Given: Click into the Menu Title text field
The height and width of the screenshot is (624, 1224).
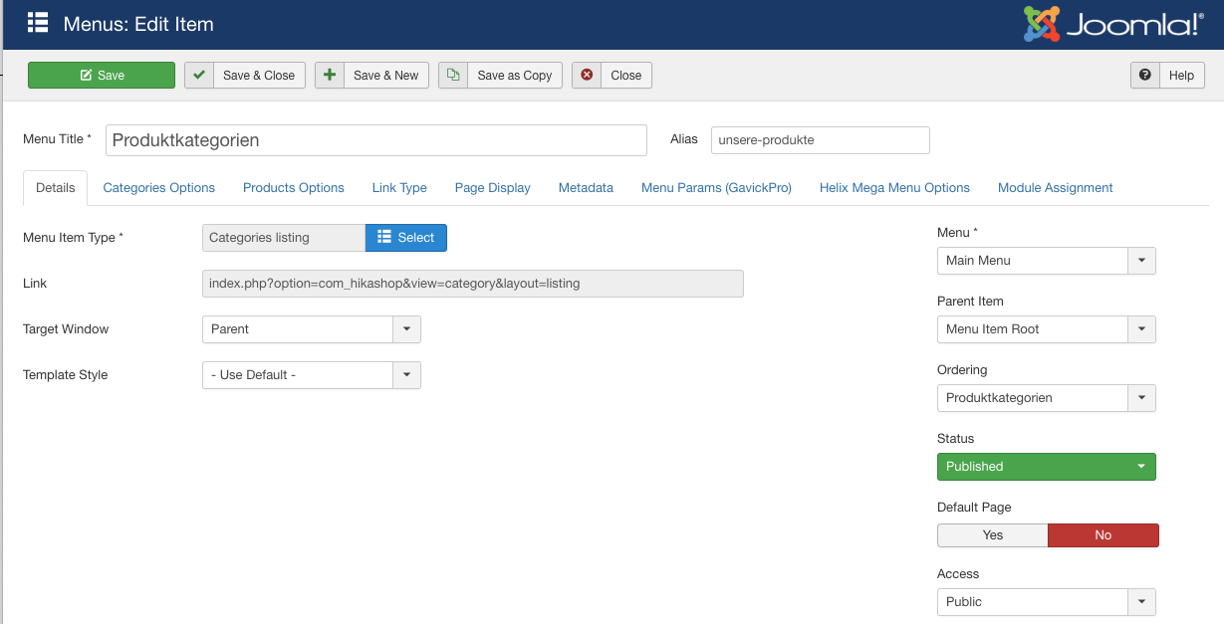Looking at the screenshot, I should point(375,140).
